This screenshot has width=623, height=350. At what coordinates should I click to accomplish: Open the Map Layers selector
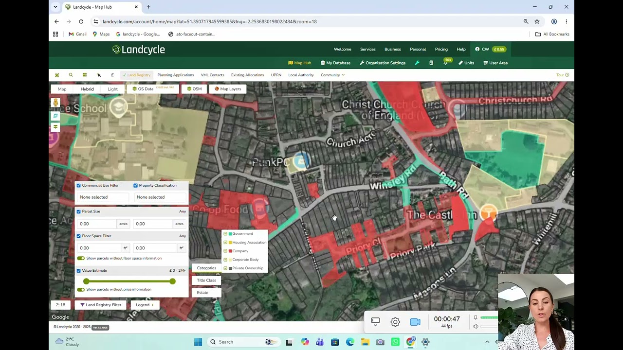pyautogui.click(x=228, y=89)
